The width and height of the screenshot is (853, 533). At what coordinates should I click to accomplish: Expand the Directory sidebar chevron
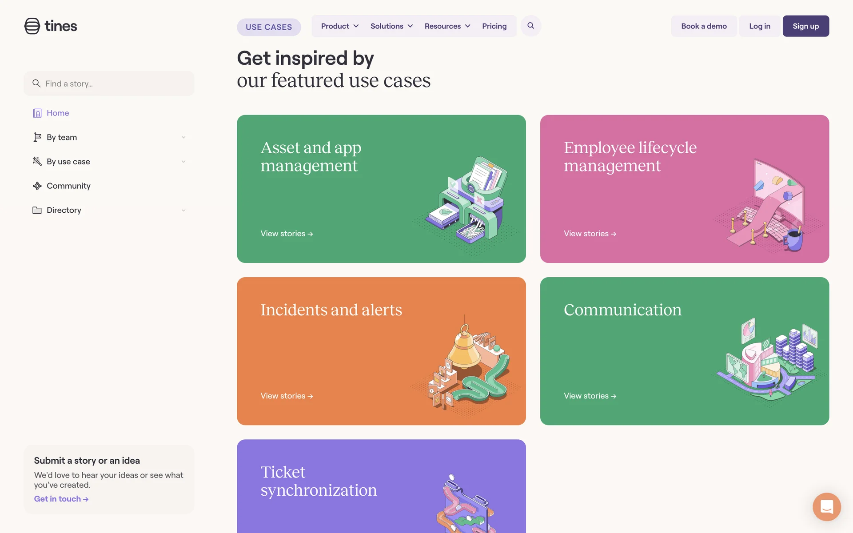tap(183, 210)
